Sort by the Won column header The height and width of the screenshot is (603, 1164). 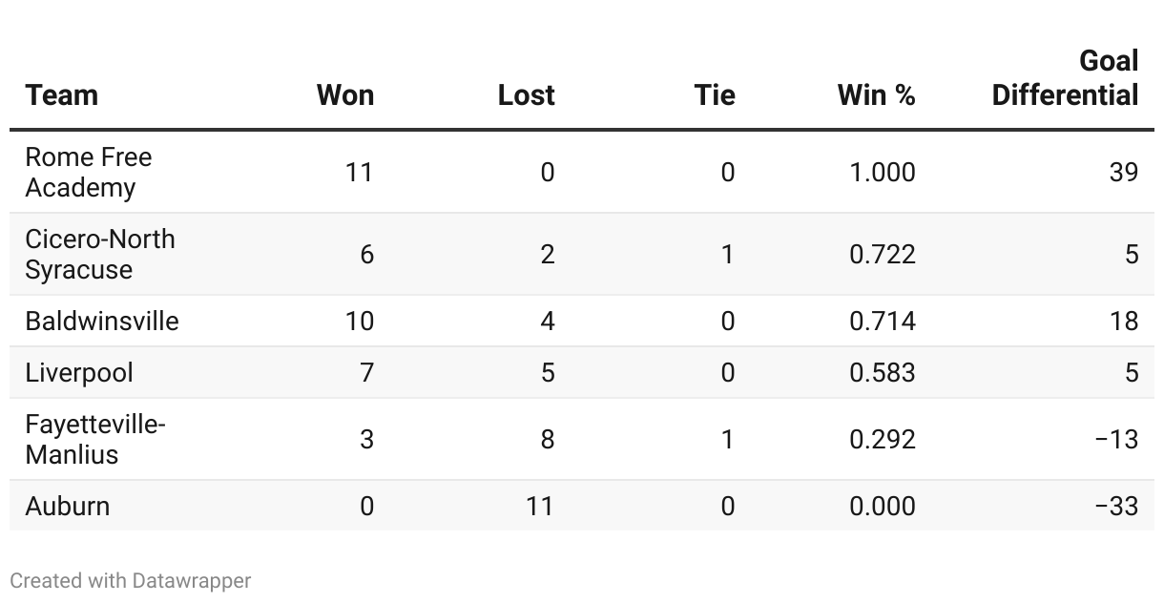(344, 95)
